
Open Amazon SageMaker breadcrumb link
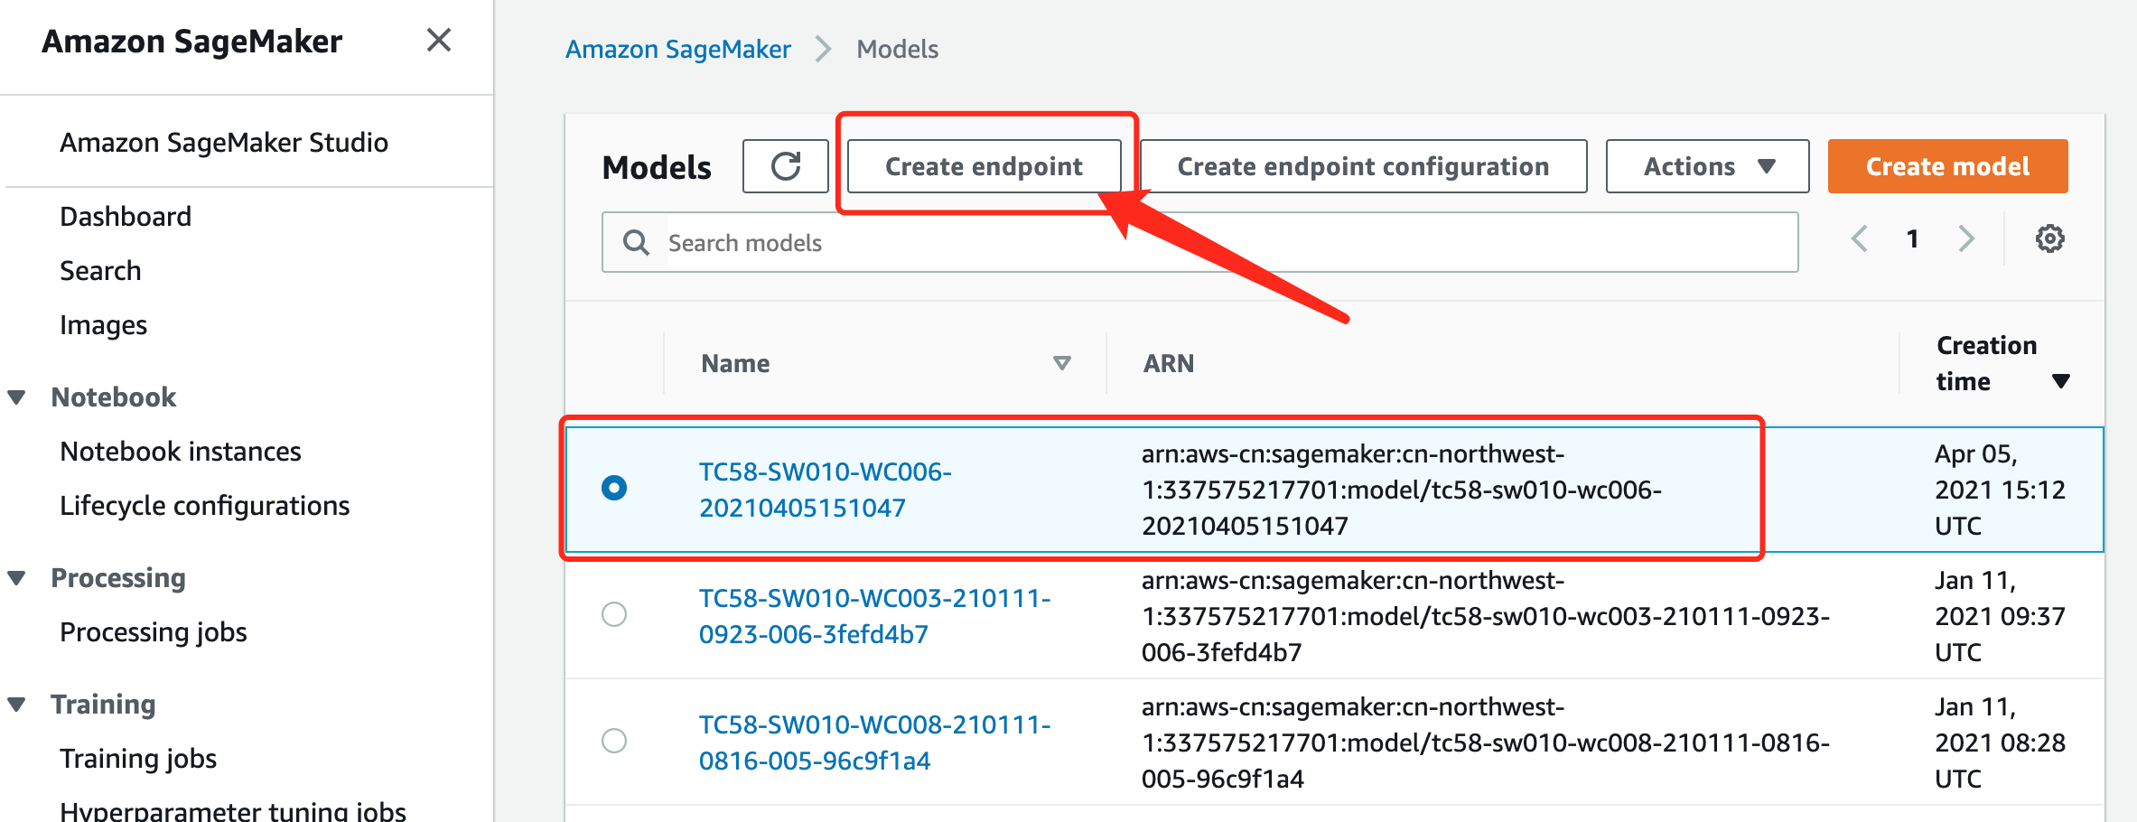click(678, 49)
